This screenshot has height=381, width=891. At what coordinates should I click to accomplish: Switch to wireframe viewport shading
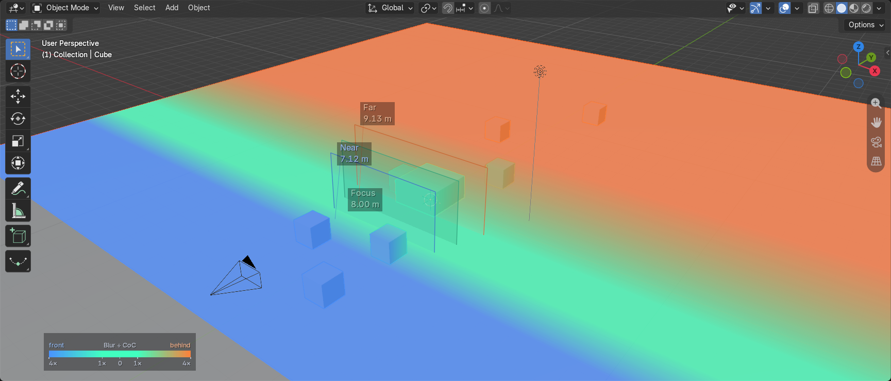829,8
